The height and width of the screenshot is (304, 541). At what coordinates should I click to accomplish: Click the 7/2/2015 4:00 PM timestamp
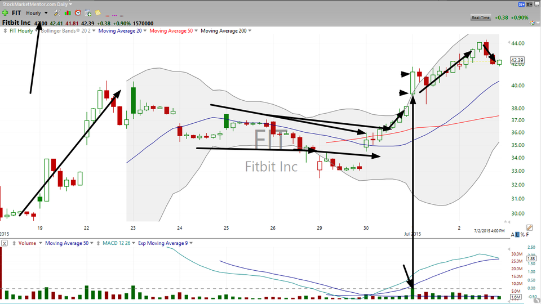489,231
